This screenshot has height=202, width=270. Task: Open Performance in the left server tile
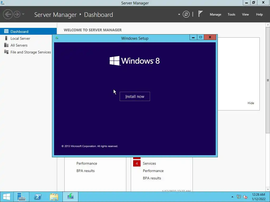point(86,163)
